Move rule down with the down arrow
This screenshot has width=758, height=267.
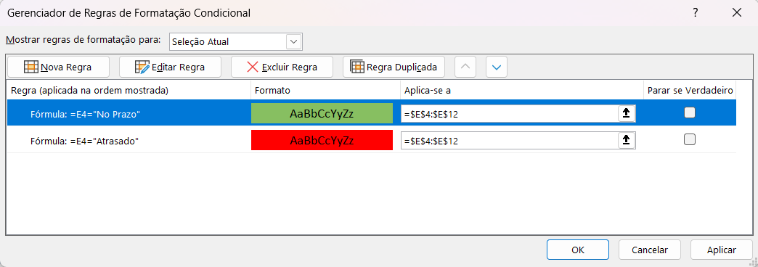pyautogui.click(x=497, y=67)
